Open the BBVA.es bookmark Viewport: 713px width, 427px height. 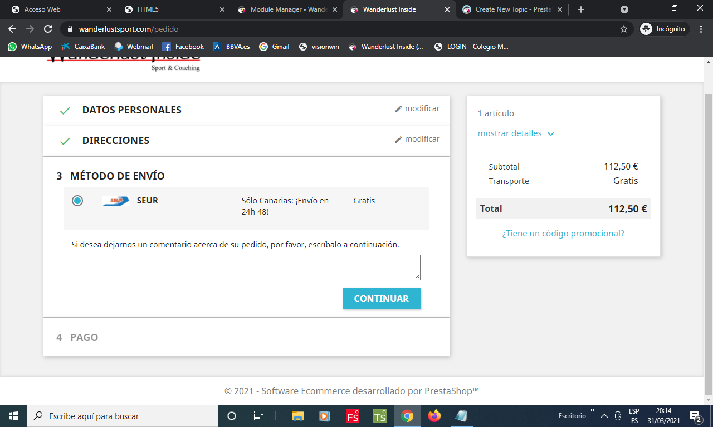point(231,47)
